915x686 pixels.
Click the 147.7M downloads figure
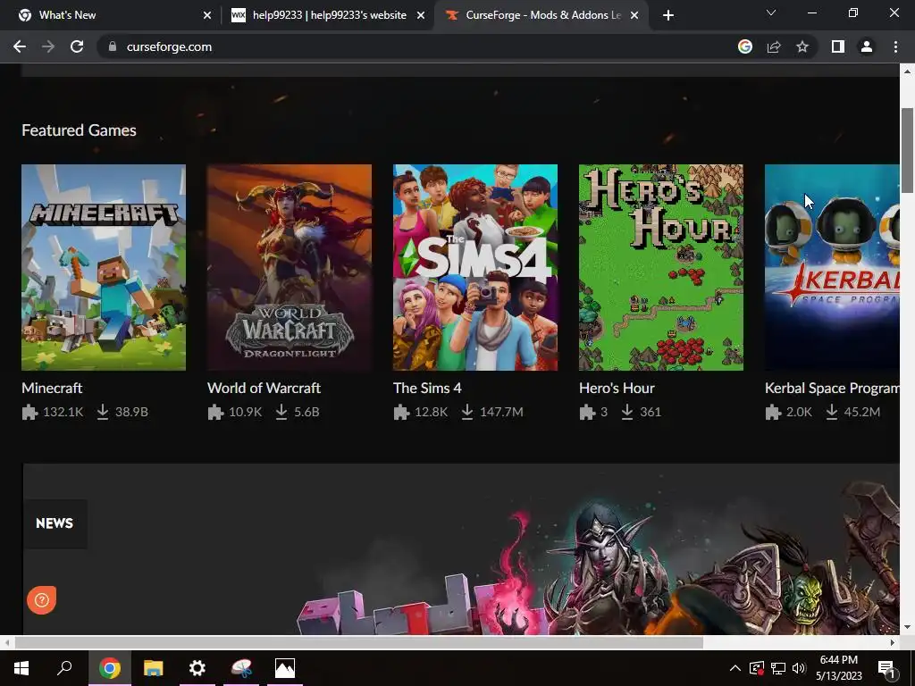click(x=501, y=412)
